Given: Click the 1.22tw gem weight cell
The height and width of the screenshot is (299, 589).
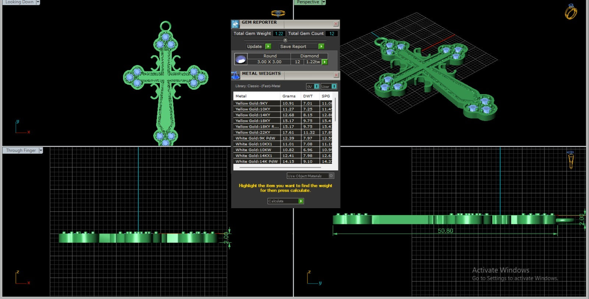Looking at the screenshot, I should (313, 62).
